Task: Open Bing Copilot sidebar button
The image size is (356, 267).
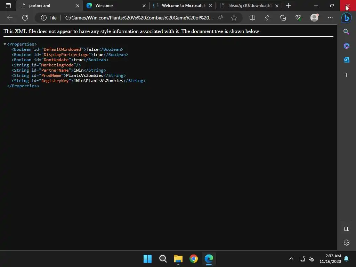Action: pos(347,18)
